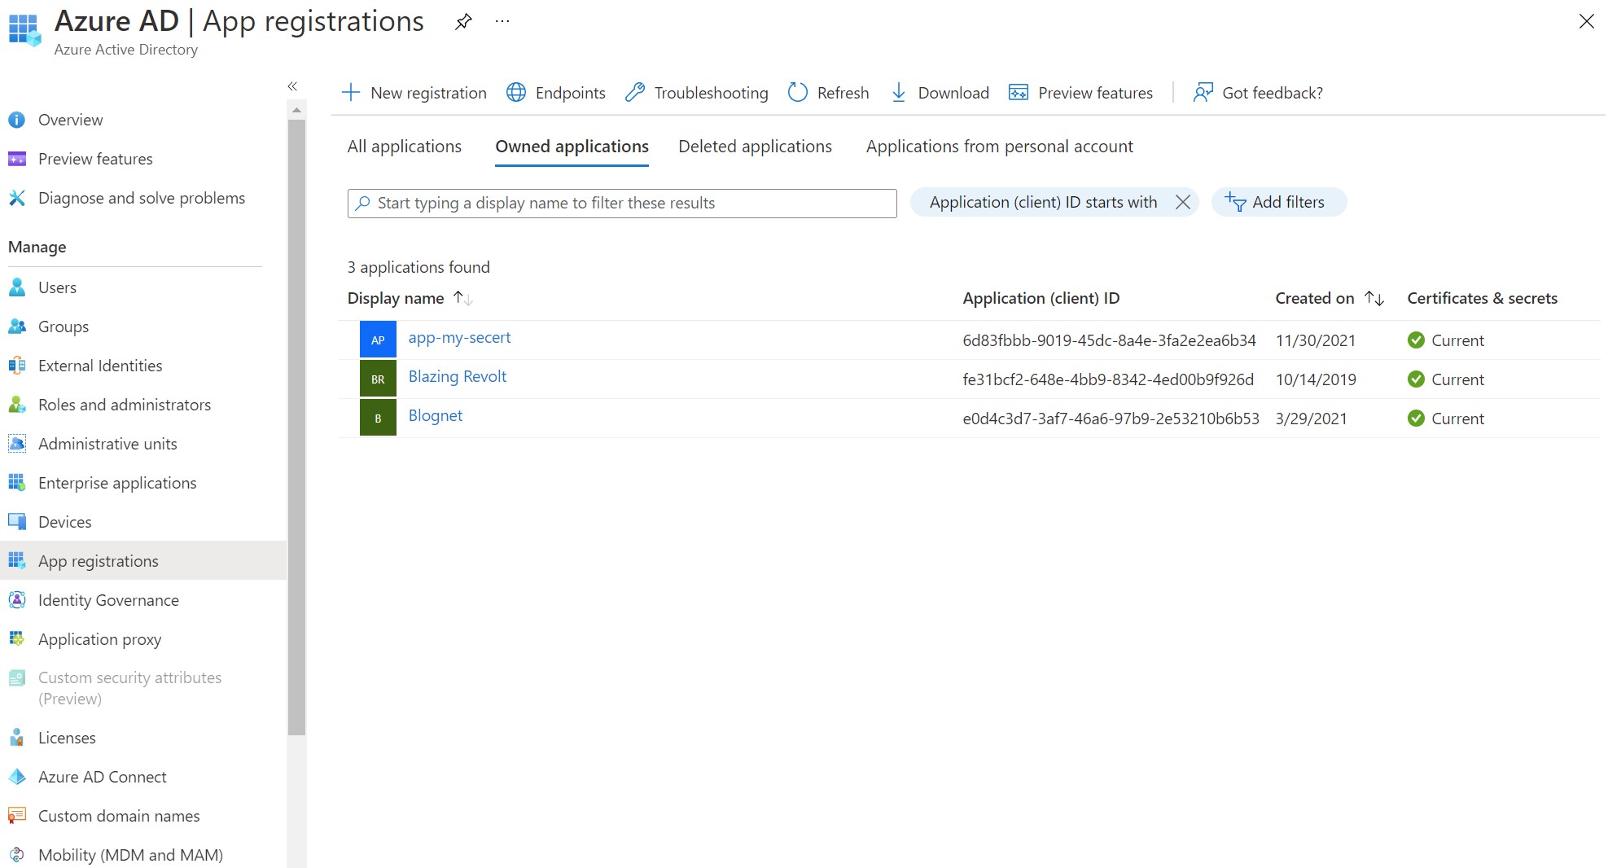1608x868 pixels.
Task: Click the Azure AD Connect icon
Action: pos(17,777)
